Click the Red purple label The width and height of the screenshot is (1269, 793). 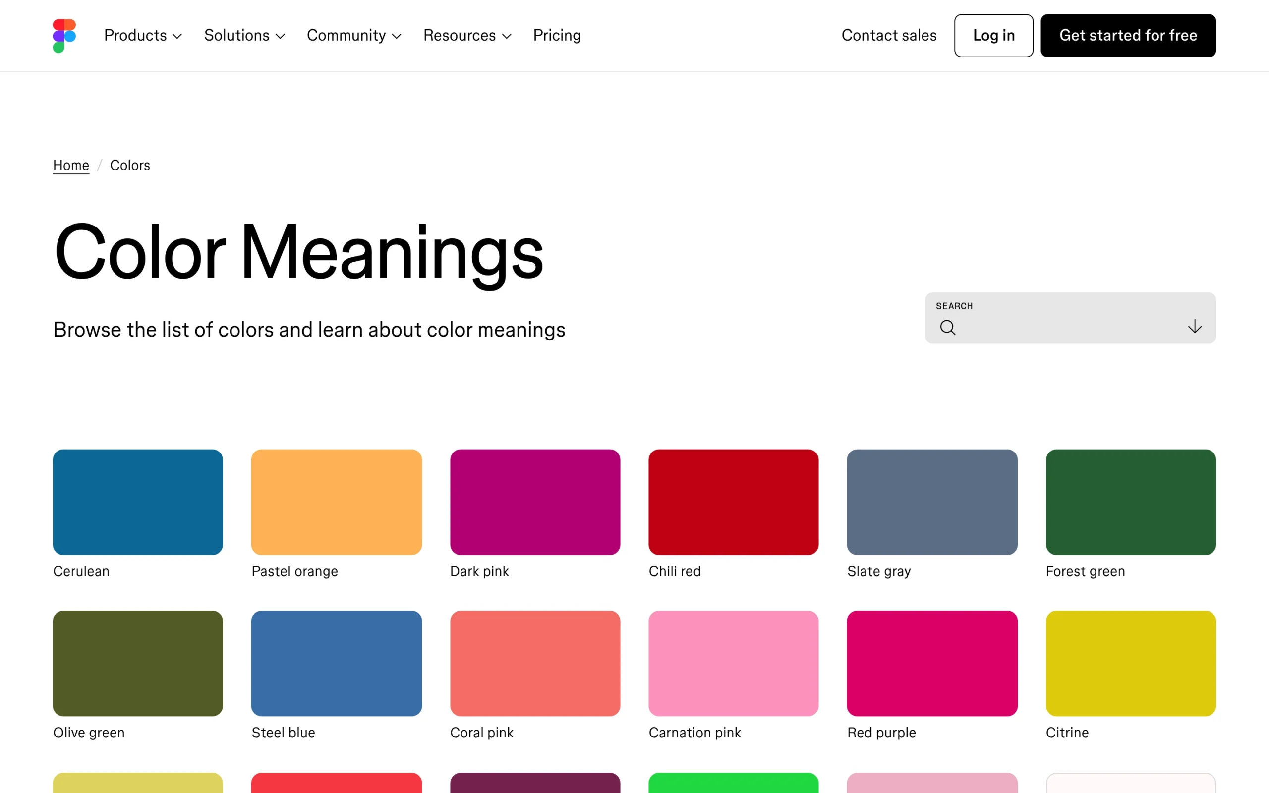(x=881, y=733)
